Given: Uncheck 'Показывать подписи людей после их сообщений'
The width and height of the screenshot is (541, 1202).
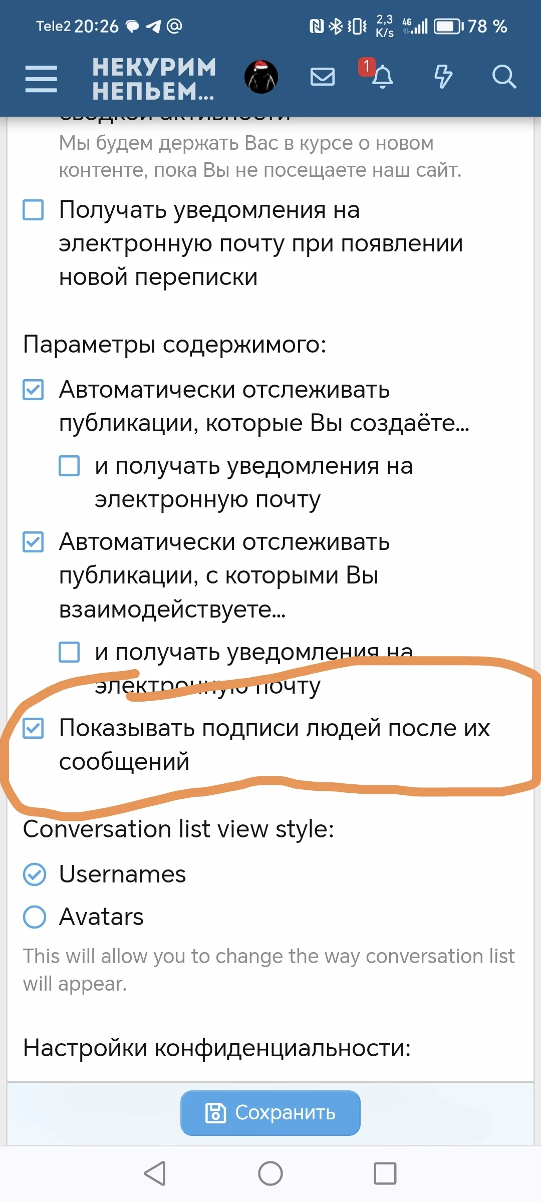Looking at the screenshot, I should [x=33, y=730].
